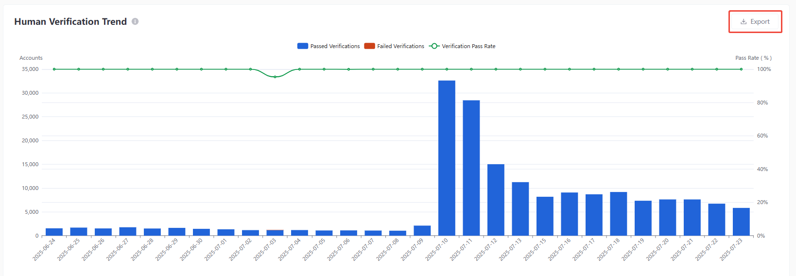Viewport: 796px width, 276px height.
Task: Select the 2025-06-24 bar
Action: click(54, 232)
